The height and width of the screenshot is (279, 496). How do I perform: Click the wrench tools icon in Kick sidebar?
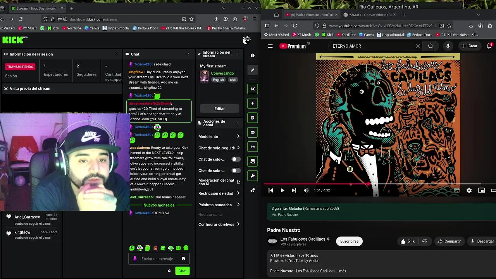(x=253, y=176)
